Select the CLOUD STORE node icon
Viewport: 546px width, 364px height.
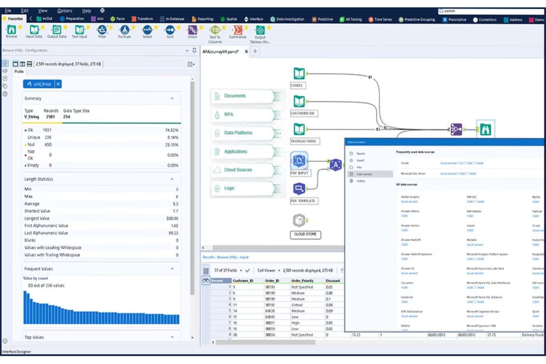pyautogui.click(x=299, y=221)
